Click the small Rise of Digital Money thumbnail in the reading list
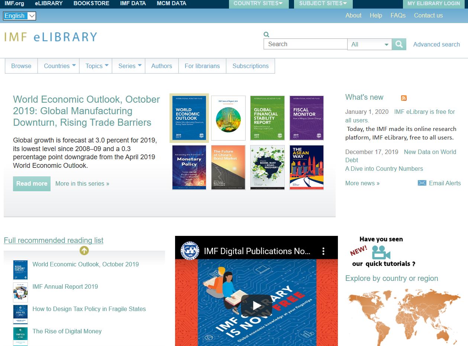Image resolution: width=468 pixels, height=346 pixels. [20, 336]
